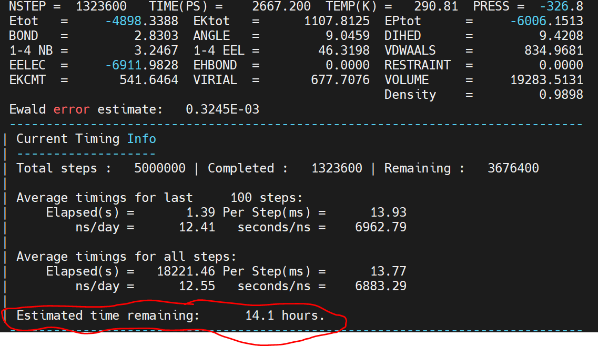Click the NSTEP value 1323600 in header

coord(101,6)
